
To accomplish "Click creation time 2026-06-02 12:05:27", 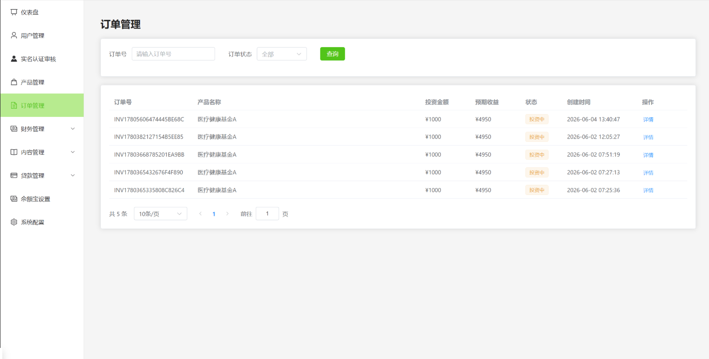I will [593, 137].
